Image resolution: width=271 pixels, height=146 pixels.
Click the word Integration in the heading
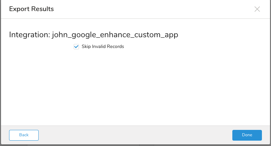(29, 35)
